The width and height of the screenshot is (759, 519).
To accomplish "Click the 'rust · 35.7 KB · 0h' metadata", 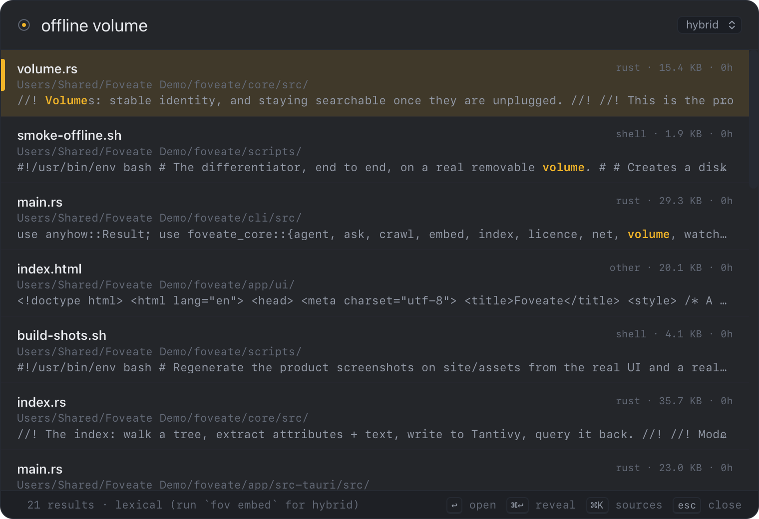I will click(x=674, y=401).
